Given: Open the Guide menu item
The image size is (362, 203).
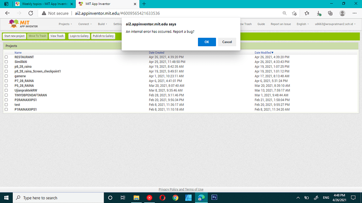Looking at the screenshot, I should (x=261, y=24).
